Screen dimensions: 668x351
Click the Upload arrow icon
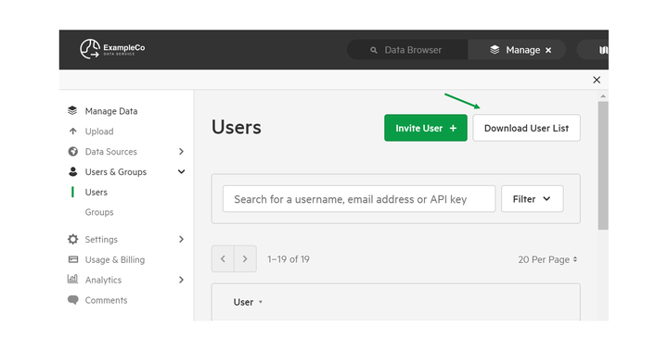pyautogui.click(x=73, y=131)
